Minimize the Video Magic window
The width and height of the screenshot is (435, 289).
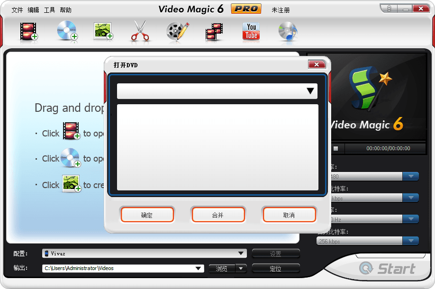tap(405, 9)
